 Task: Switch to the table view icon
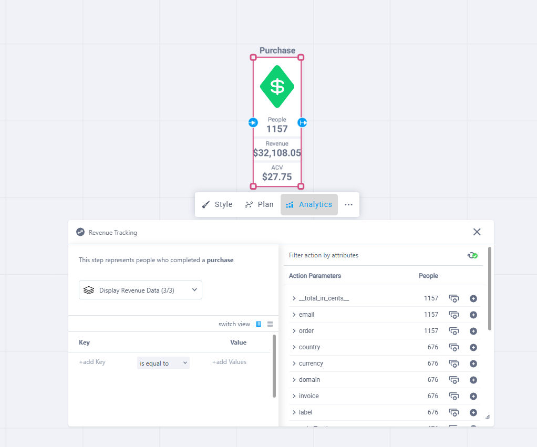259,324
